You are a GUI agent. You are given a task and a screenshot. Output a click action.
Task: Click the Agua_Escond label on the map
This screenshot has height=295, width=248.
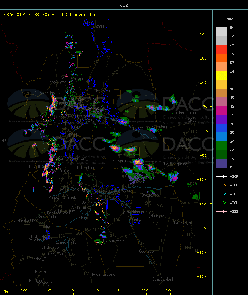103,274
